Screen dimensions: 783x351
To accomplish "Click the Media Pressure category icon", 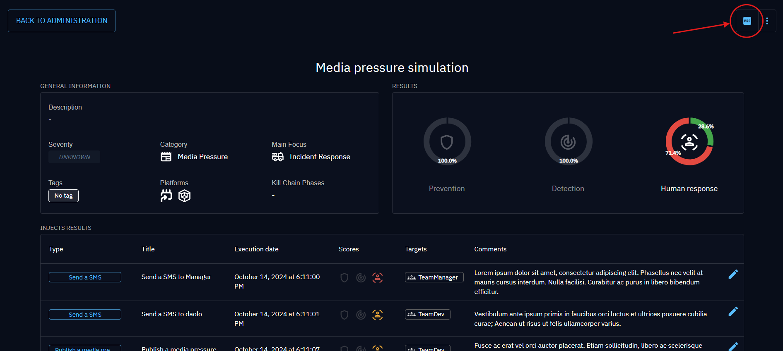I will point(166,157).
